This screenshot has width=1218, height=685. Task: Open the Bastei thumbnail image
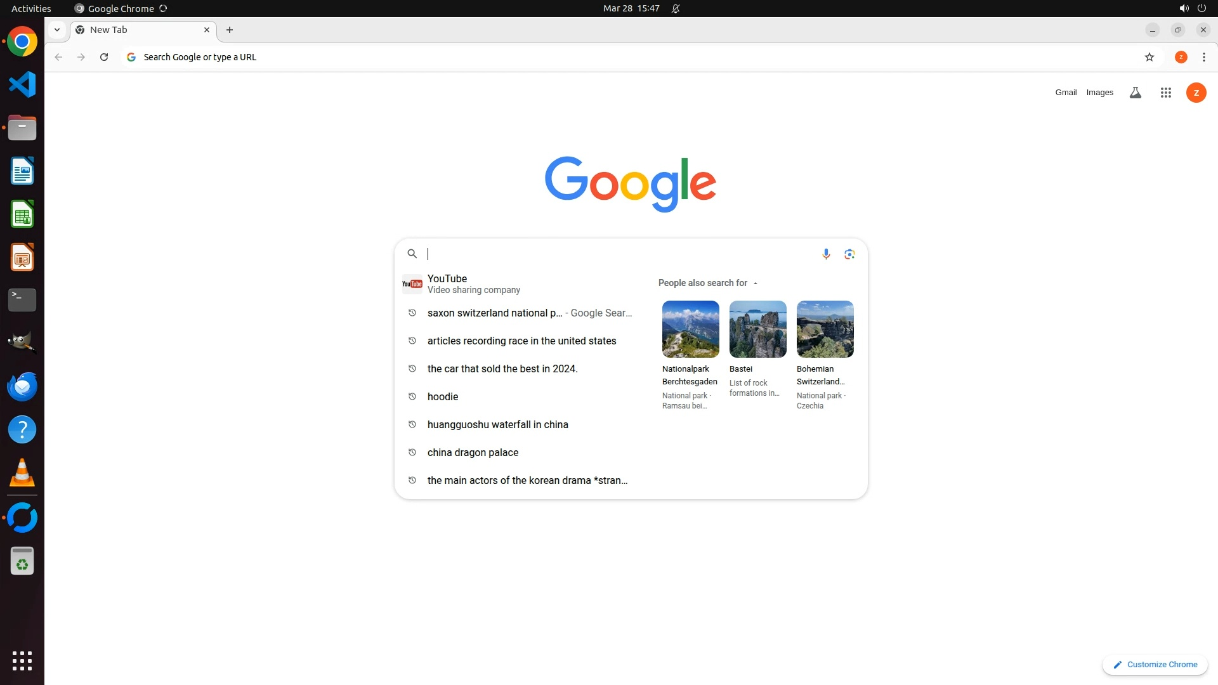757,329
